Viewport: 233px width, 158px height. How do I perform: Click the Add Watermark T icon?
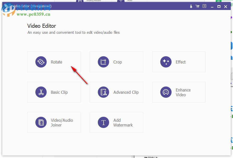coord(103,122)
